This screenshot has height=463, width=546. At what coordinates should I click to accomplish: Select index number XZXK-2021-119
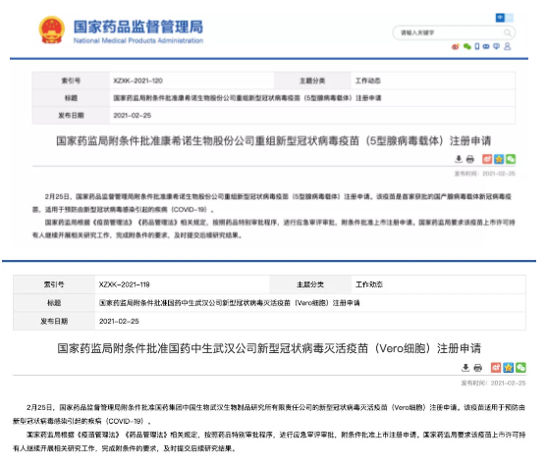tap(125, 284)
